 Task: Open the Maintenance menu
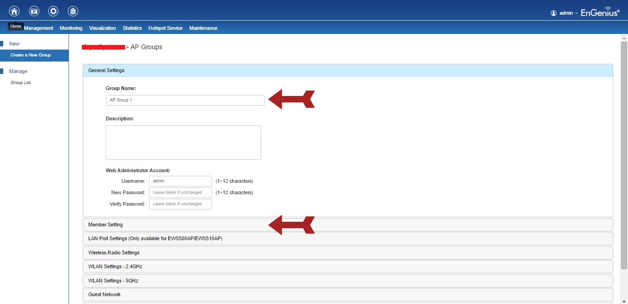pos(203,28)
